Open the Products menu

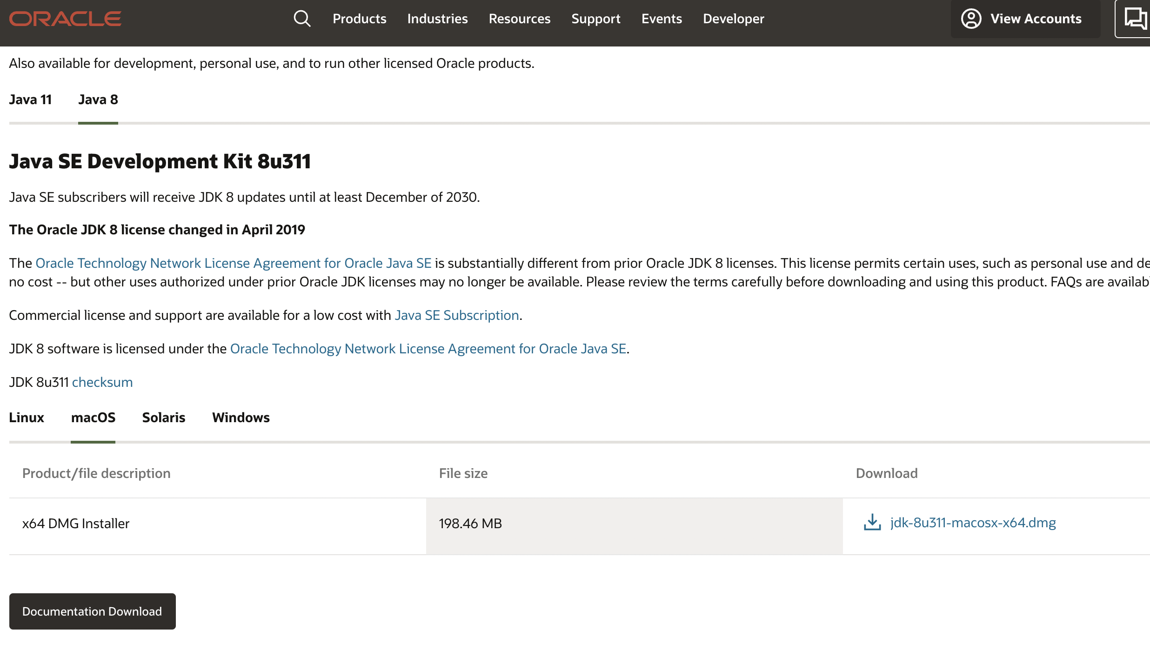[359, 19]
